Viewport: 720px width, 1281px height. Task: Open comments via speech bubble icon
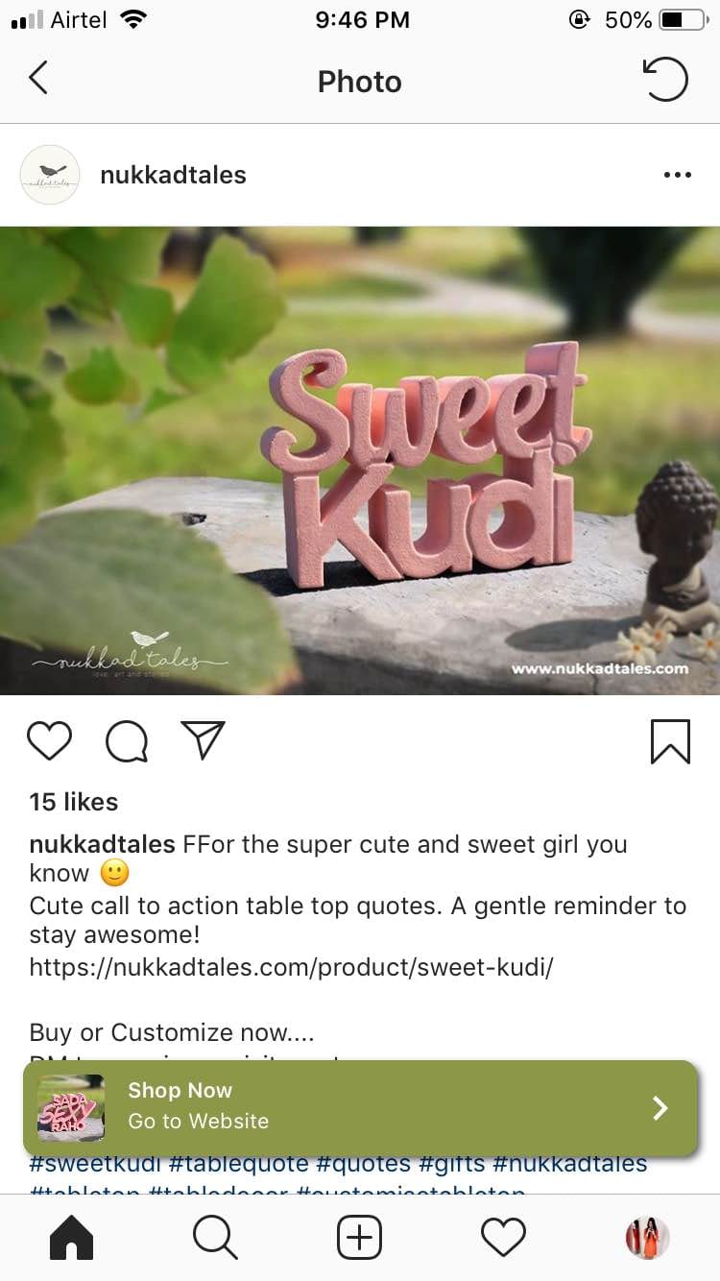[x=127, y=741]
